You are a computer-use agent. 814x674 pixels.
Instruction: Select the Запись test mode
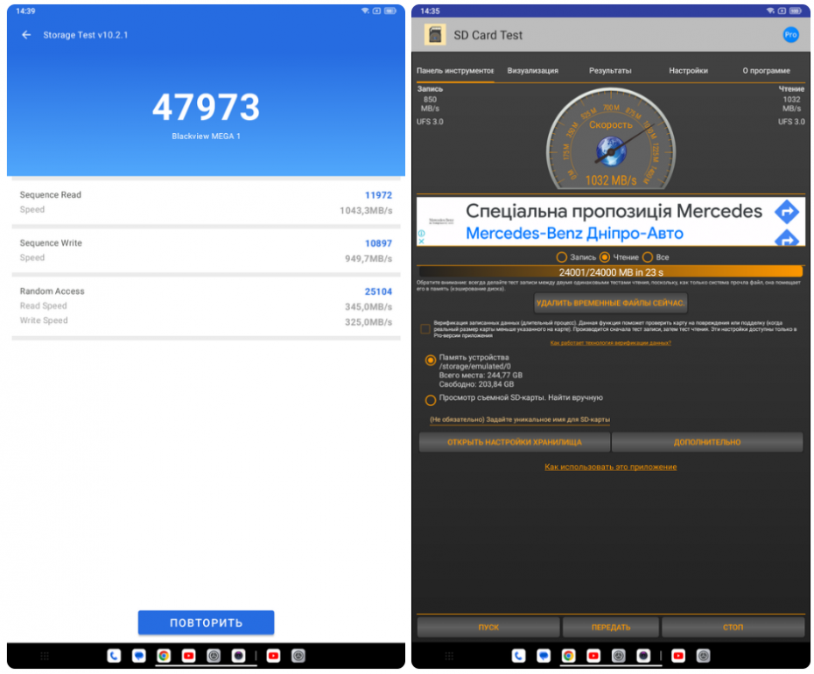coord(562,257)
